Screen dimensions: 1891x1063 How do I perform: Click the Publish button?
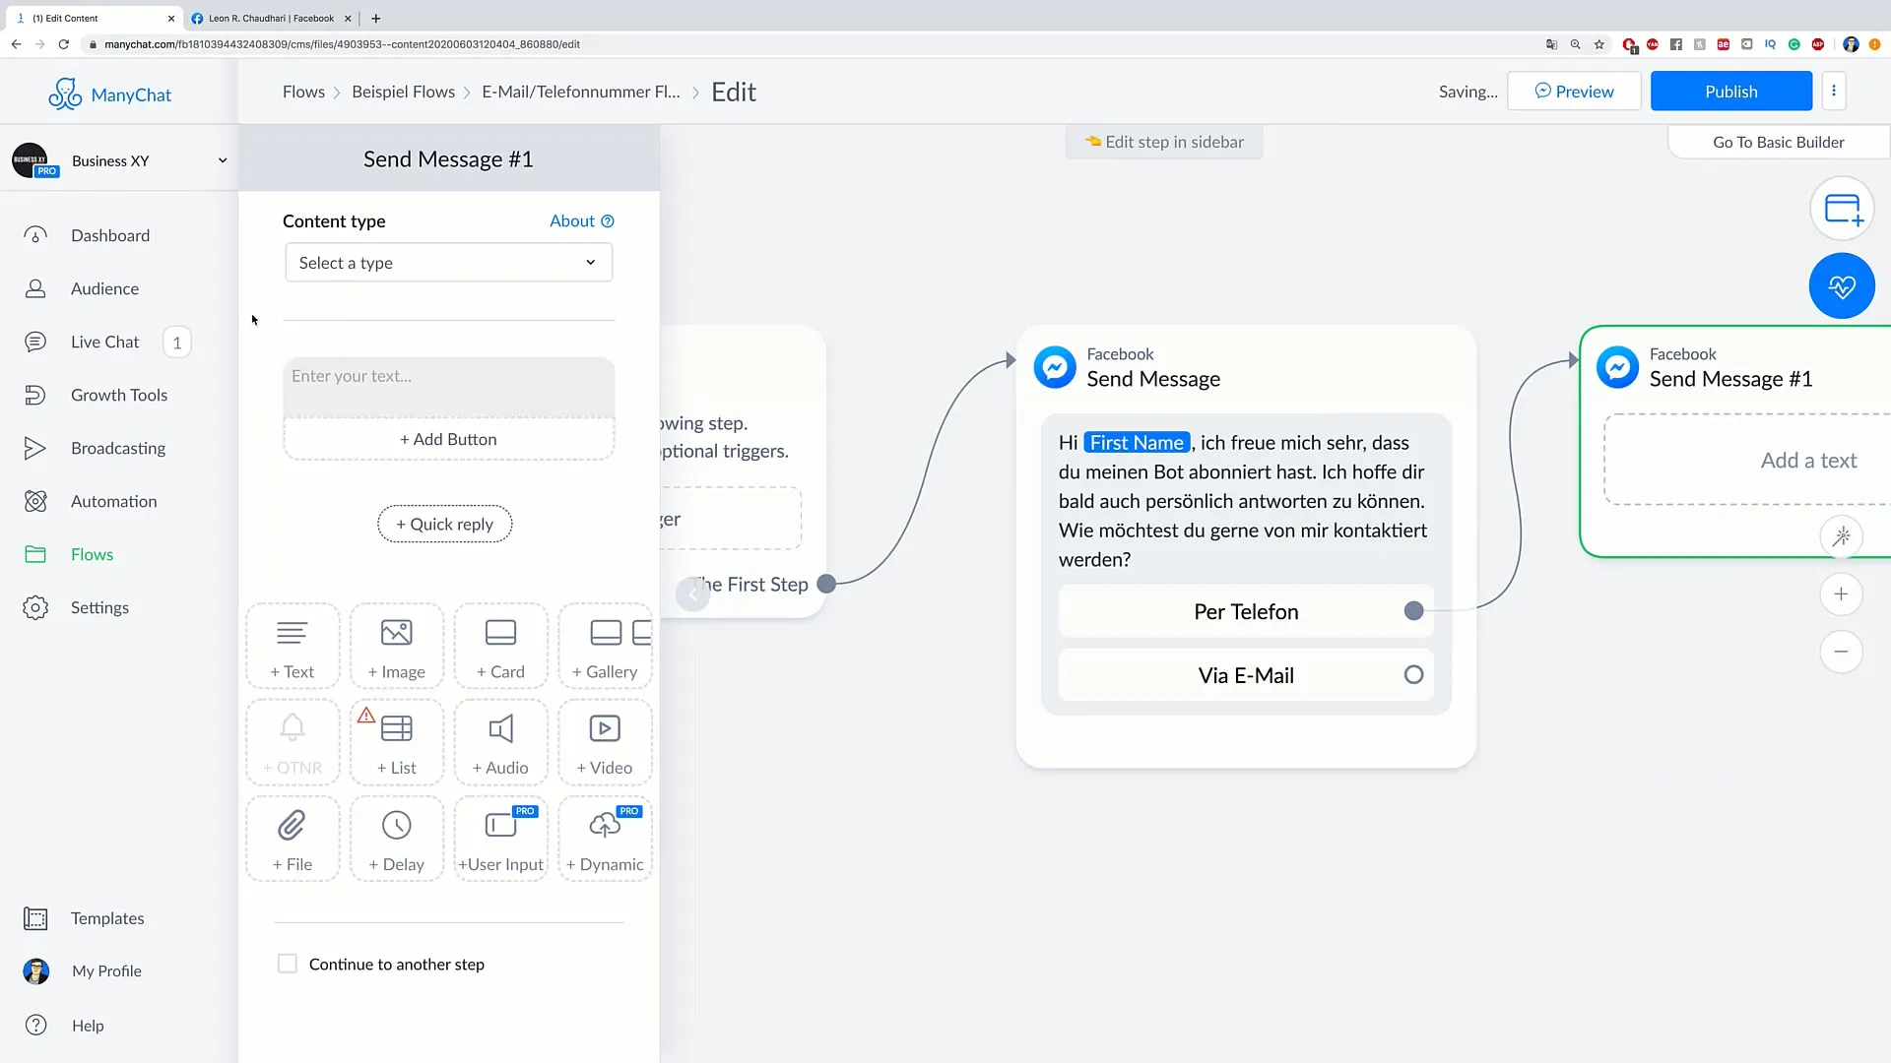tap(1731, 91)
